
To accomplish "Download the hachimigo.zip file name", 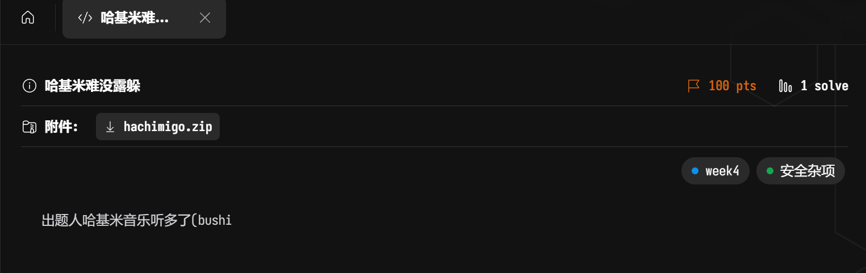I will [168, 127].
